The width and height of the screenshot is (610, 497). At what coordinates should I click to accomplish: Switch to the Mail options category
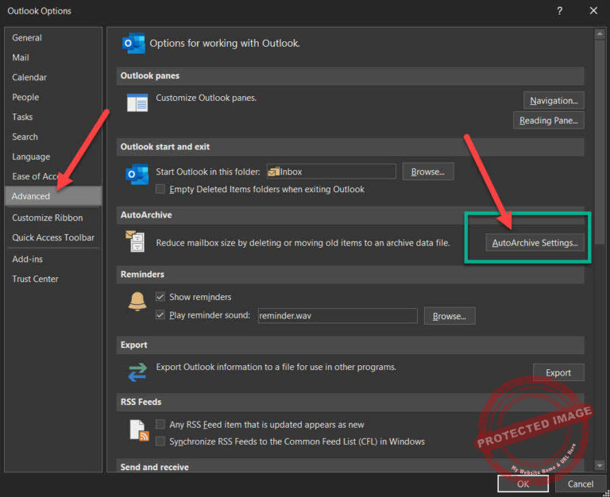coord(53,57)
